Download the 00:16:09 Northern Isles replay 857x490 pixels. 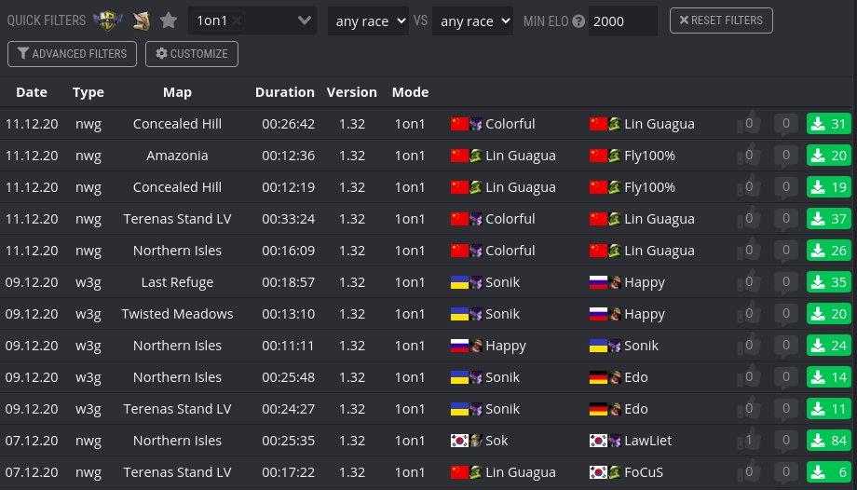(x=828, y=251)
